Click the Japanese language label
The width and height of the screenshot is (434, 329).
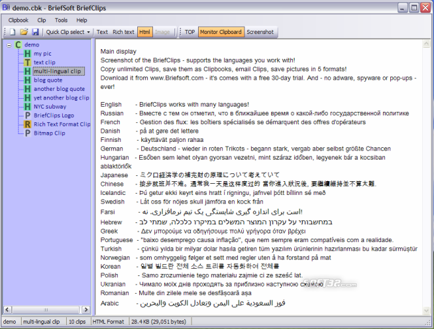pyautogui.click(x=114, y=175)
